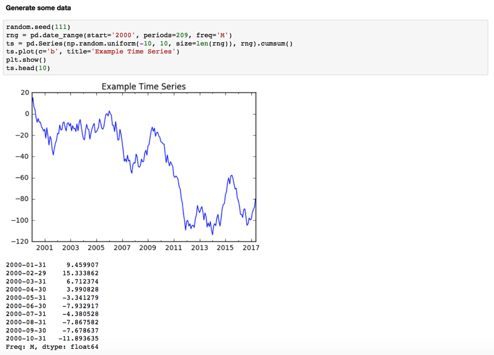
Task: Click the 2009 x-axis tick label
Action: point(148,248)
